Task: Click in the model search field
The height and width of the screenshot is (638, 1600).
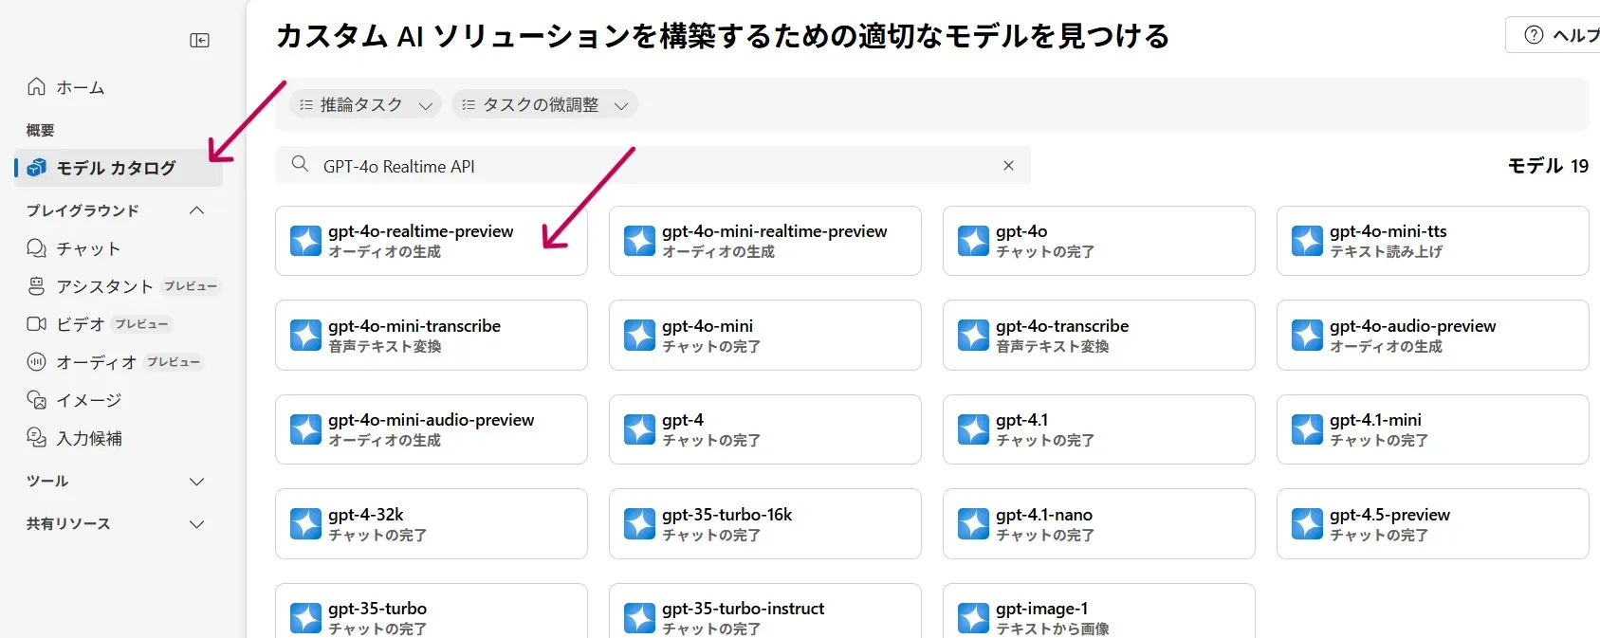Action: [x=653, y=165]
